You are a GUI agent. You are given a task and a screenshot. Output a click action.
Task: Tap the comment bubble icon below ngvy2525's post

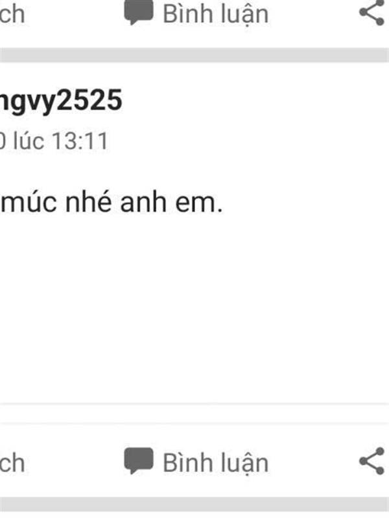point(139,461)
